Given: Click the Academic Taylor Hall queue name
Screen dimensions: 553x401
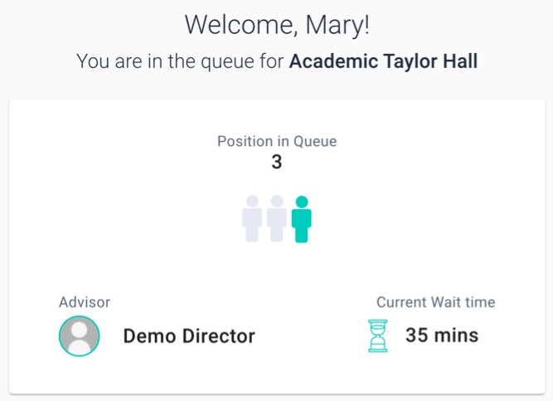Looking at the screenshot, I should [x=383, y=61].
